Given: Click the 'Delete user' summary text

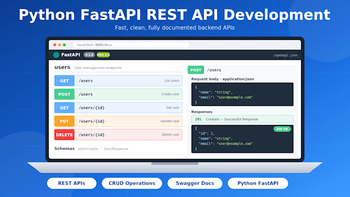Looking at the screenshot, I should (x=170, y=135).
